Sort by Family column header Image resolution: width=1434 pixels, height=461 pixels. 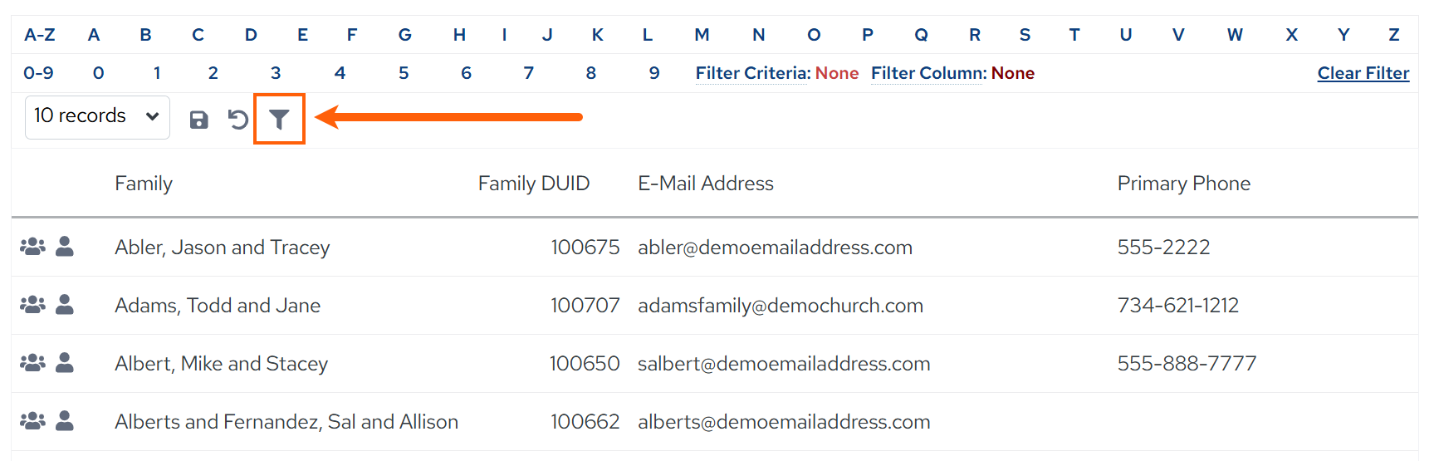click(144, 184)
